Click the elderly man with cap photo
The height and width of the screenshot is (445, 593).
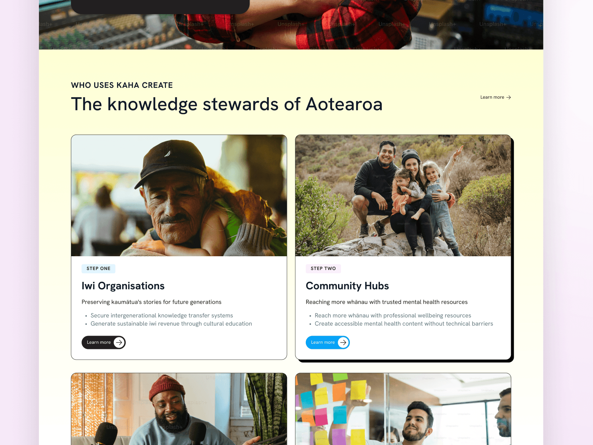point(179,195)
